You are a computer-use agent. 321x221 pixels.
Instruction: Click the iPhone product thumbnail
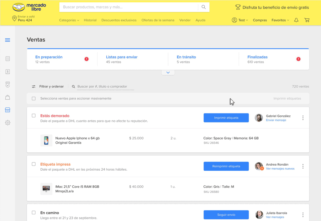pyautogui.click(x=46, y=140)
